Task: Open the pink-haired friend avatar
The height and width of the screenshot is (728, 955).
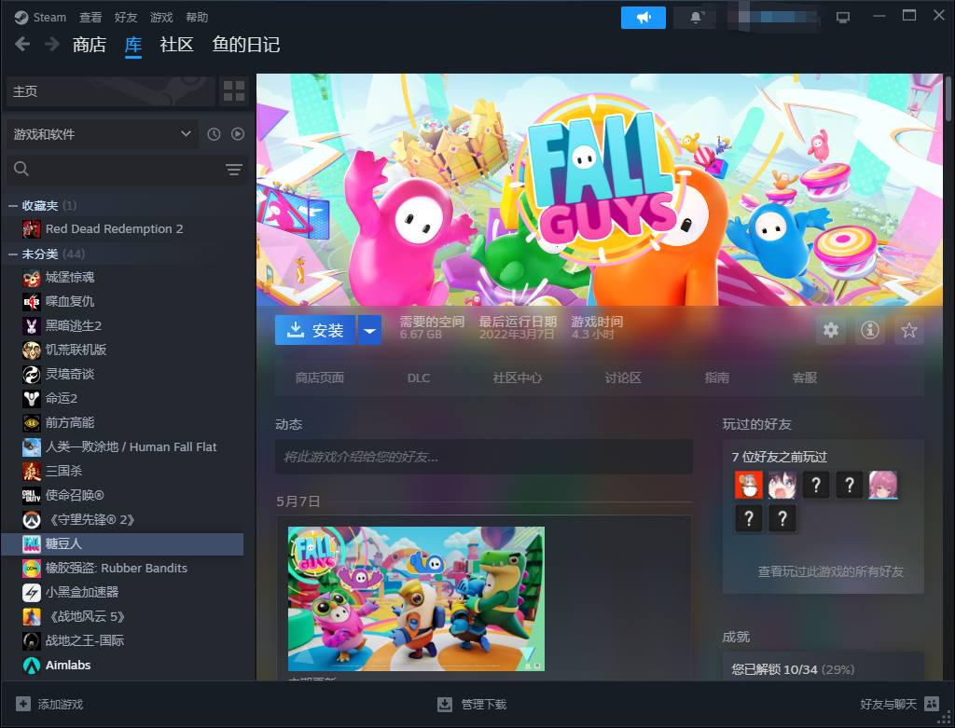Action: (x=882, y=485)
